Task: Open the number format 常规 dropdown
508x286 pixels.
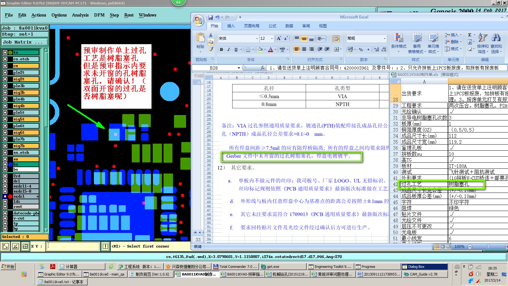Action: coord(384,38)
